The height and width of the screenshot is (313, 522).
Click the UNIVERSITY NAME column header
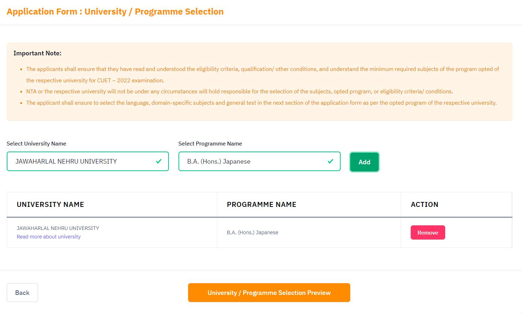[x=50, y=204]
